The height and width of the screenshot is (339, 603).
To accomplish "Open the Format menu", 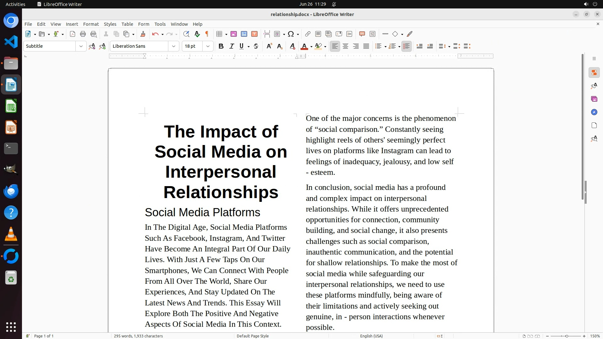I will click(91, 24).
